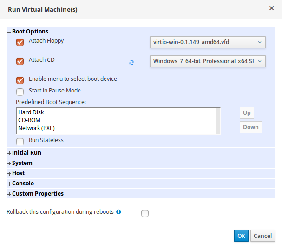Viewport: 282px width, 250px height.
Task: Expand the Host section
Action: click(x=18, y=173)
